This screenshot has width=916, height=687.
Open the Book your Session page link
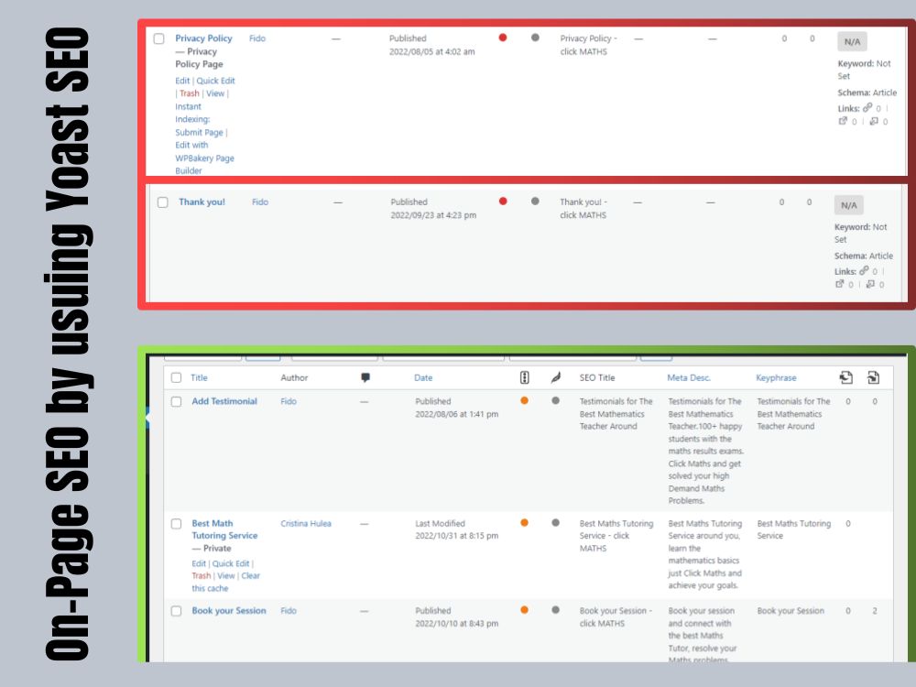point(228,610)
